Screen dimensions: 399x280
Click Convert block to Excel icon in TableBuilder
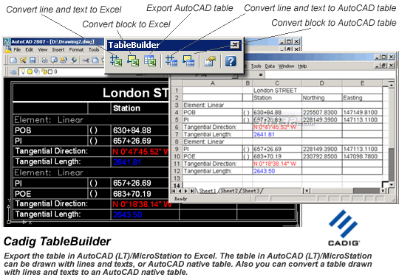coord(133,61)
